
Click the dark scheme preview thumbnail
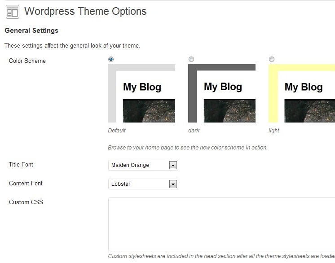(x=222, y=93)
